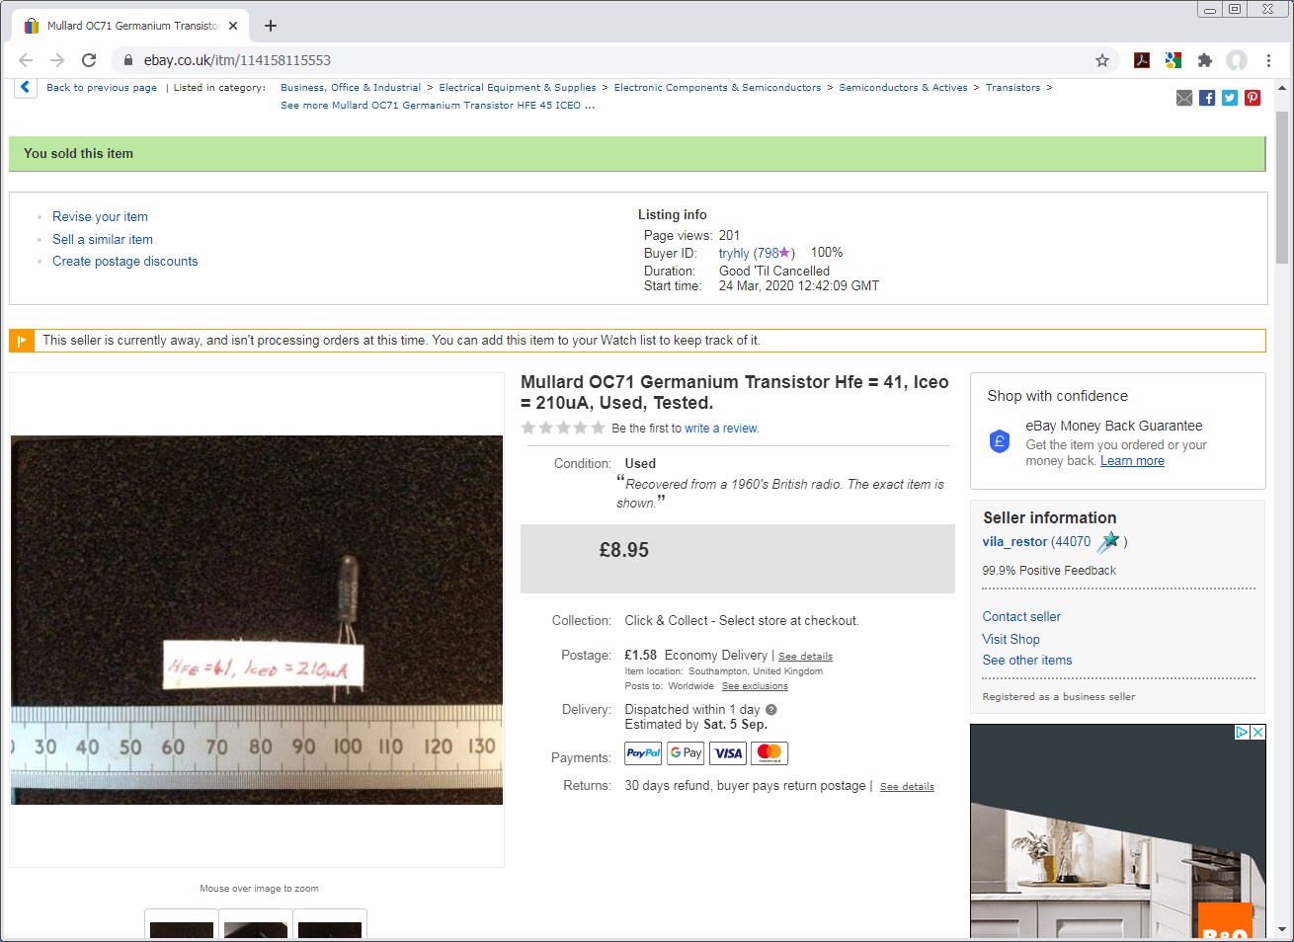Screen dimensions: 1294x942
Task: Open the Chrome three-dot menu
Action: pos(1269,60)
